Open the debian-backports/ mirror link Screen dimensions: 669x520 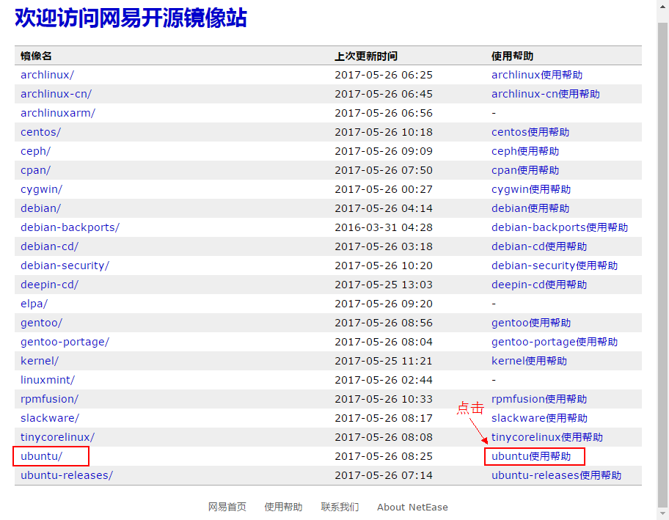pos(70,227)
